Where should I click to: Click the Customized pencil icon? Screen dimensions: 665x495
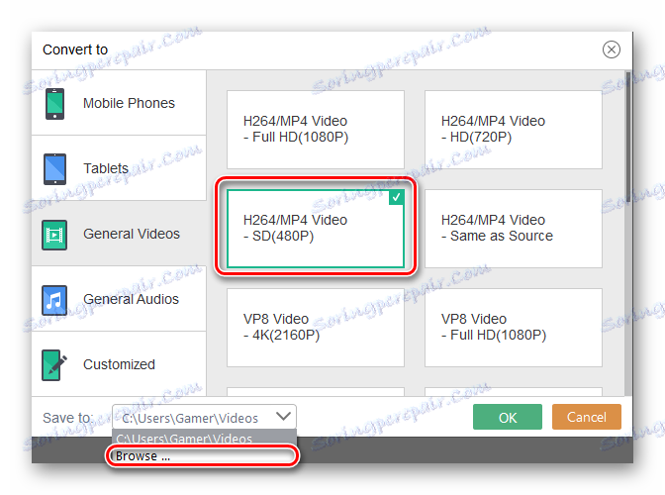tap(54, 364)
